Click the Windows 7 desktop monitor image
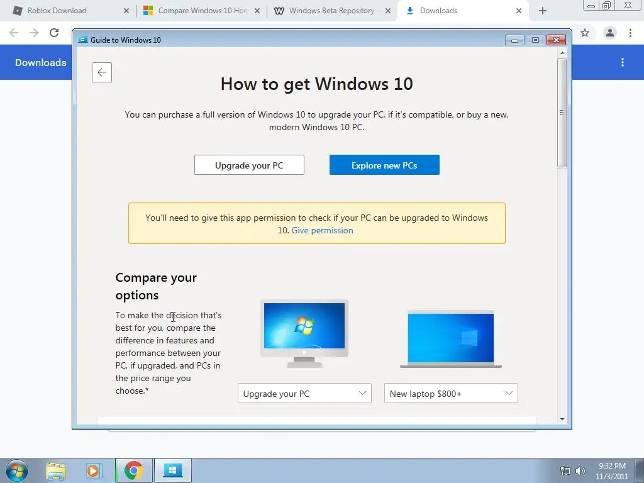The height and width of the screenshot is (483, 644). (304, 333)
